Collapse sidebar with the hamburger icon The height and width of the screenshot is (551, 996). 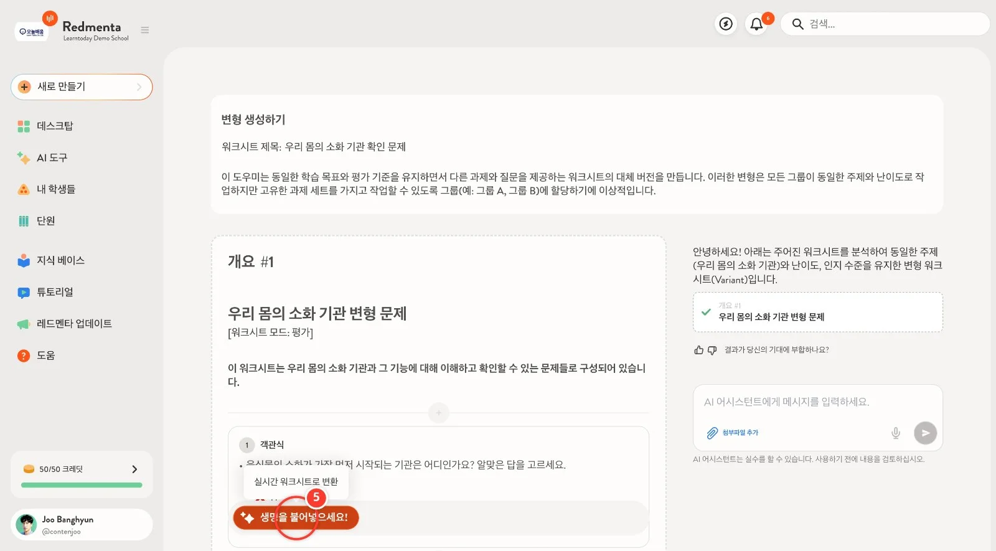coord(145,30)
